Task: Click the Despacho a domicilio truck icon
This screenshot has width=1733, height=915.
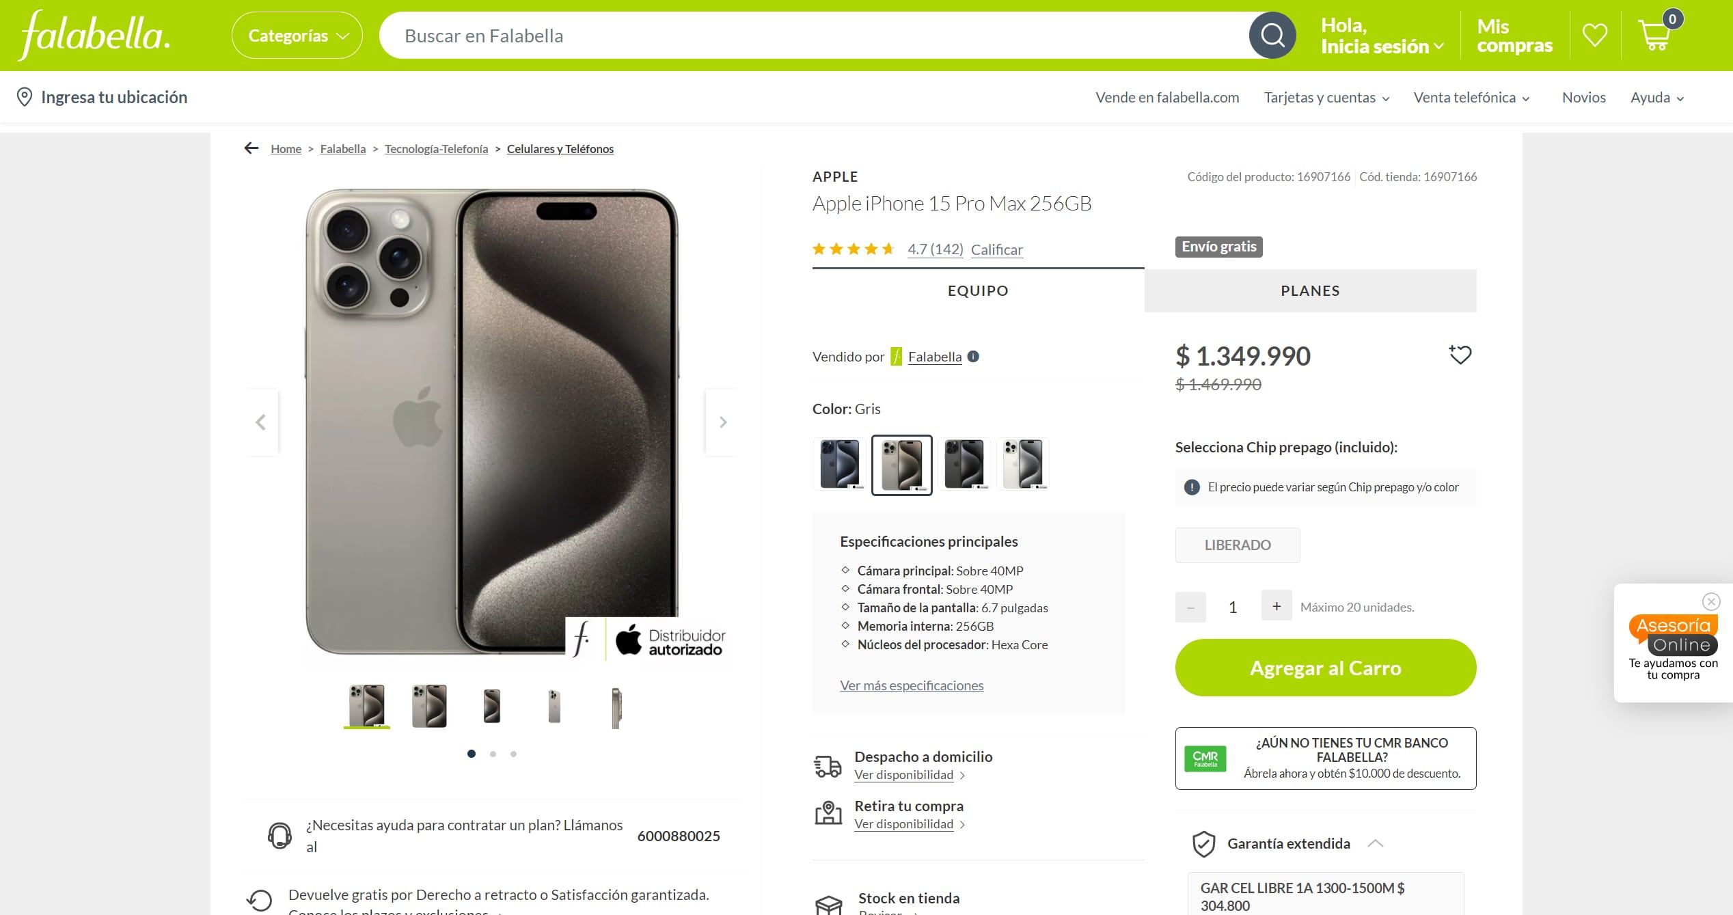Action: 828,765
